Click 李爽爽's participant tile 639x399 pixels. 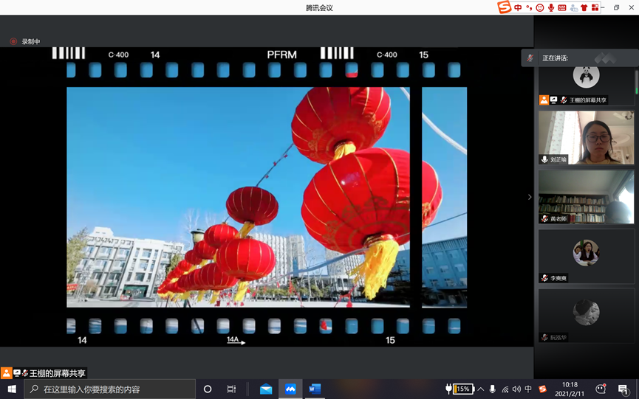click(x=586, y=255)
